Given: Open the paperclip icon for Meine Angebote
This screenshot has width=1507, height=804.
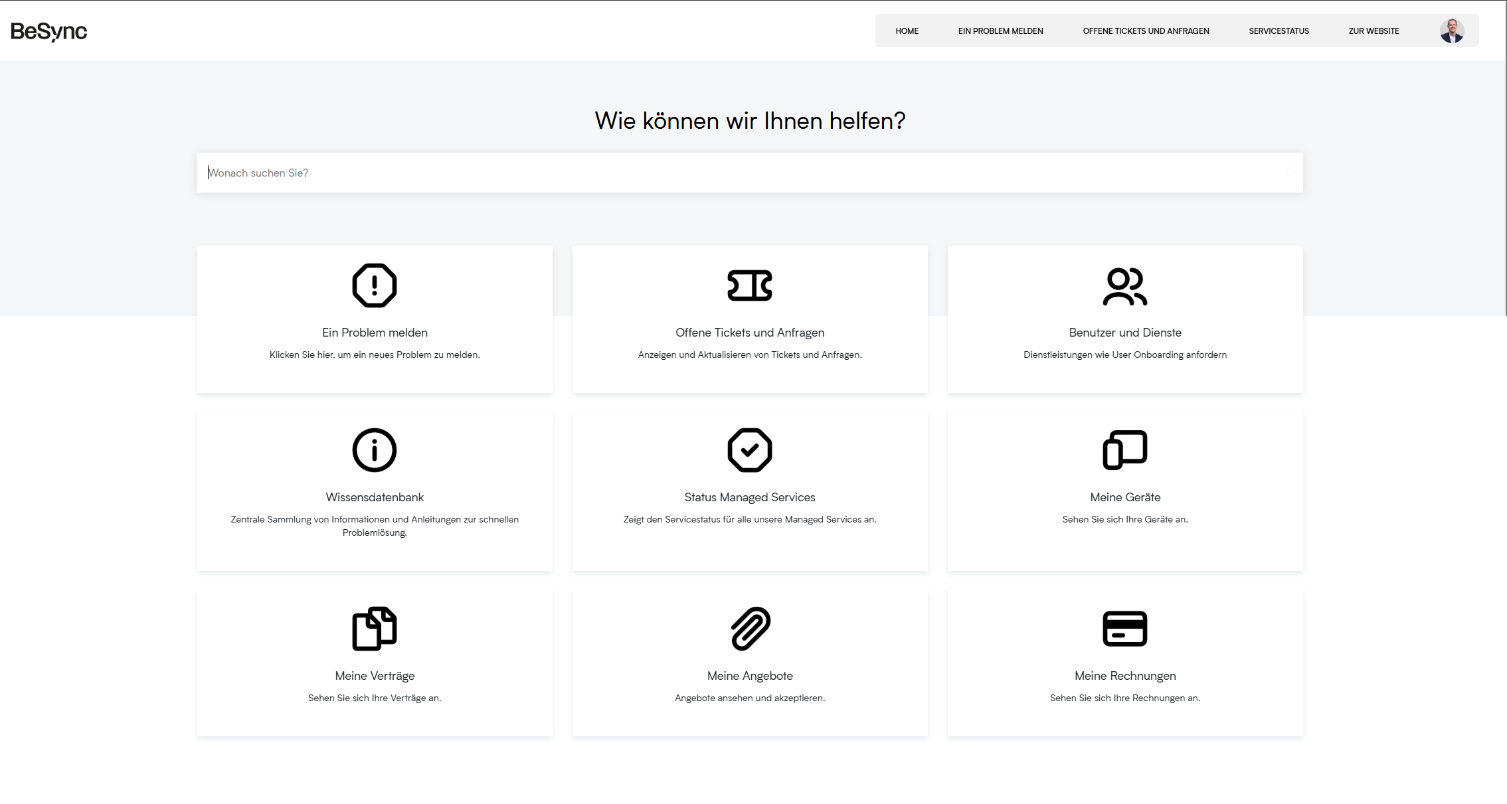Looking at the screenshot, I should 750,628.
